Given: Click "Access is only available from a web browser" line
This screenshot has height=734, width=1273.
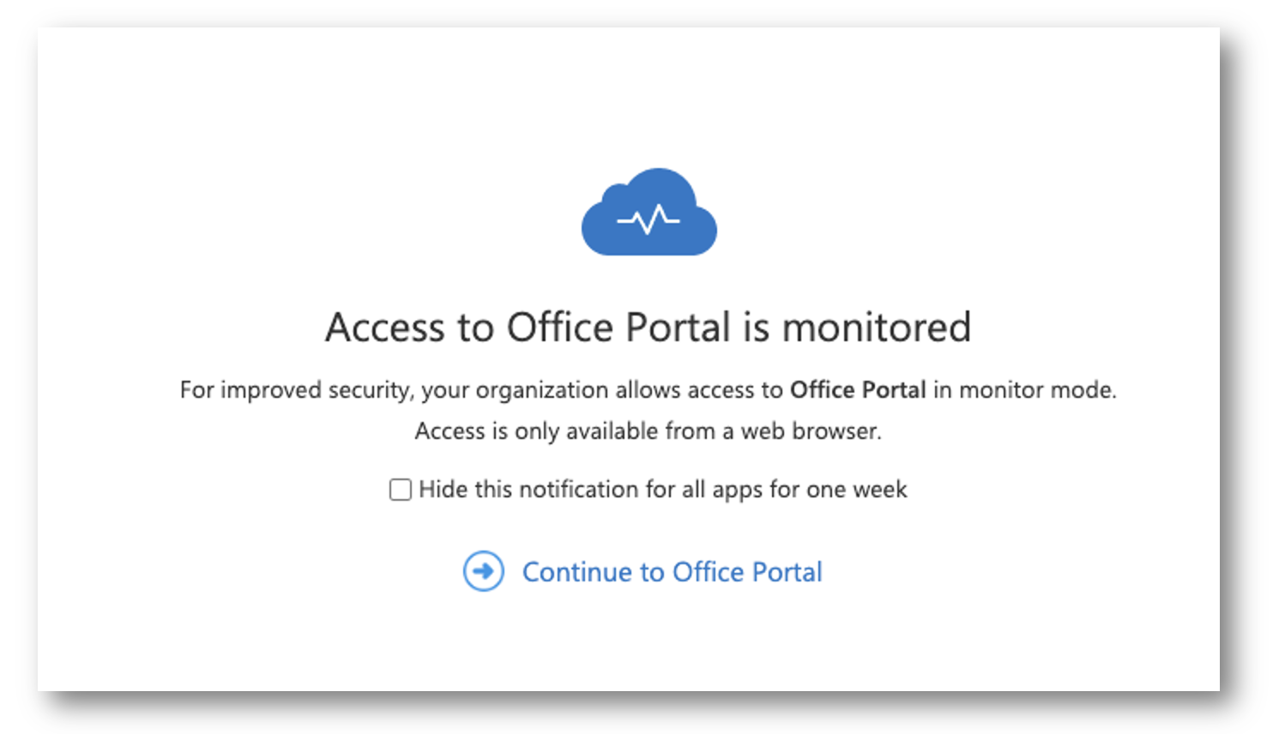Looking at the screenshot, I should pyautogui.click(x=649, y=431).
